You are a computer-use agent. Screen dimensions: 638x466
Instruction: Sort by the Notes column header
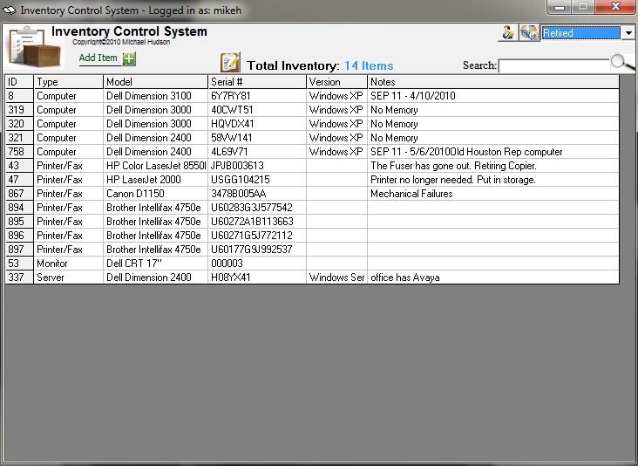pyautogui.click(x=493, y=82)
